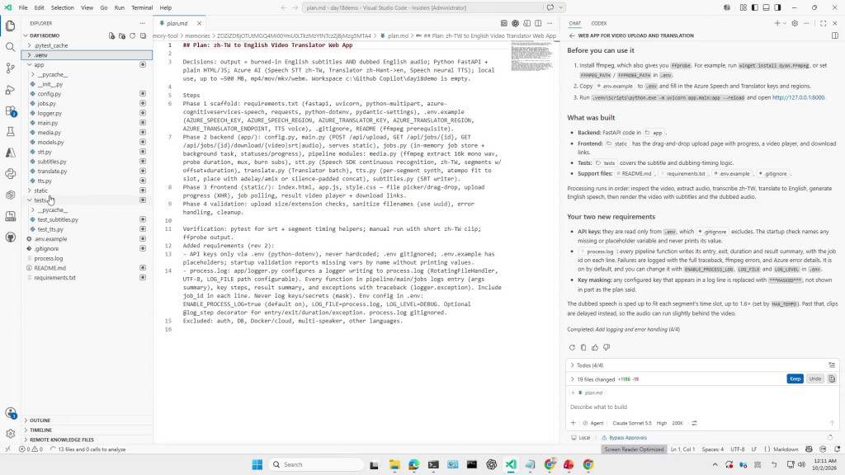Focus the 'Describe what to build' input
This screenshot has width=845, height=475.
tap(701, 407)
